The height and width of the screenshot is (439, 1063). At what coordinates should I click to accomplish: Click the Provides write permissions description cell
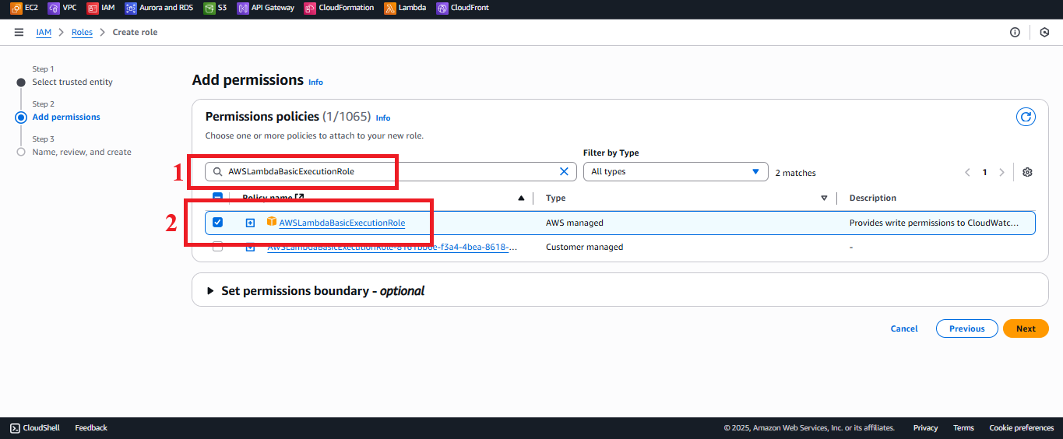[x=934, y=223]
